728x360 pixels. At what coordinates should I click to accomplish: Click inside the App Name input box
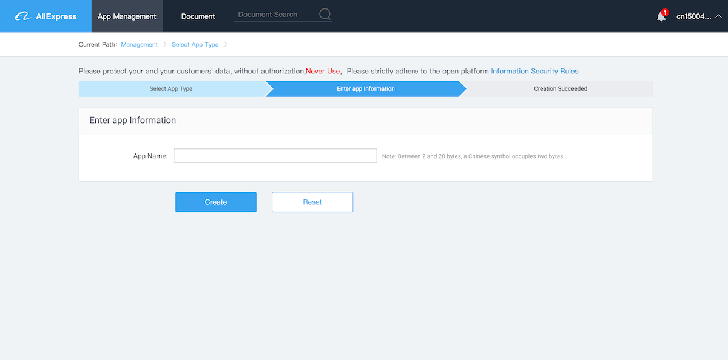pyautogui.click(x=275, y=156)
